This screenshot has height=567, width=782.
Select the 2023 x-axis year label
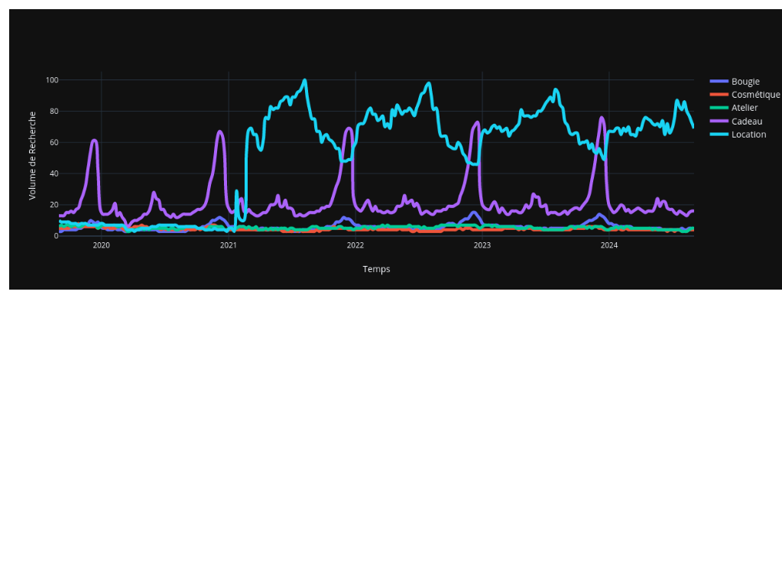[482, 245]
